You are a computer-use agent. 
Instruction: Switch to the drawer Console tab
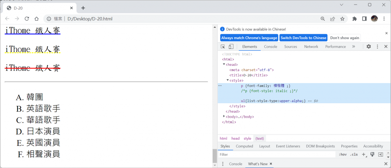pos(236,164)
